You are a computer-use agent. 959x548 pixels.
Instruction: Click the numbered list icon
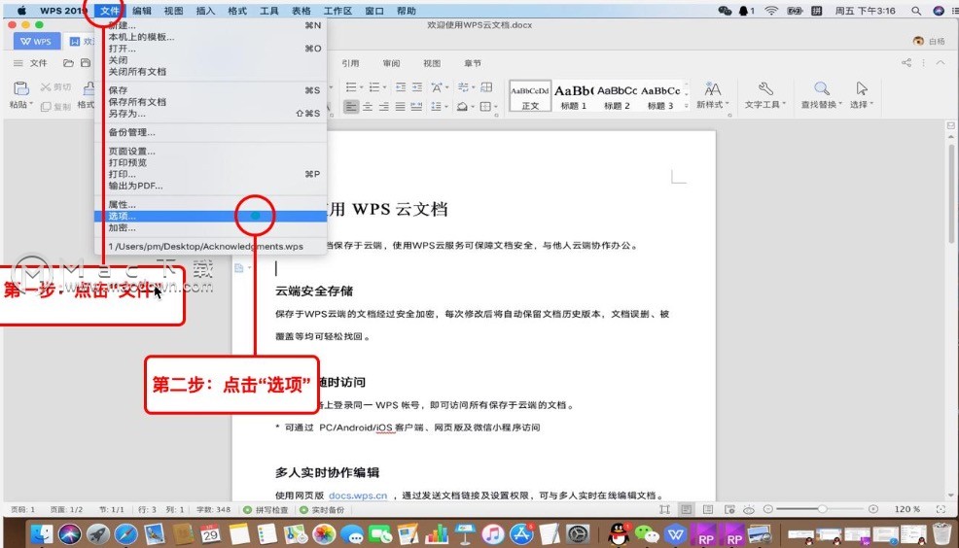point(374,87)
